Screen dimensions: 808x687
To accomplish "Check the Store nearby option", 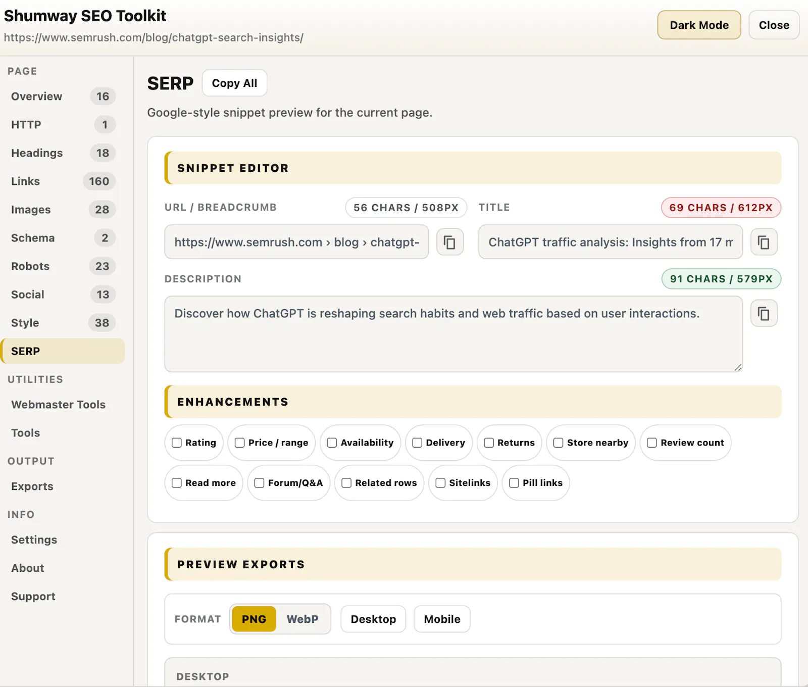I will [x=559, y=443].
